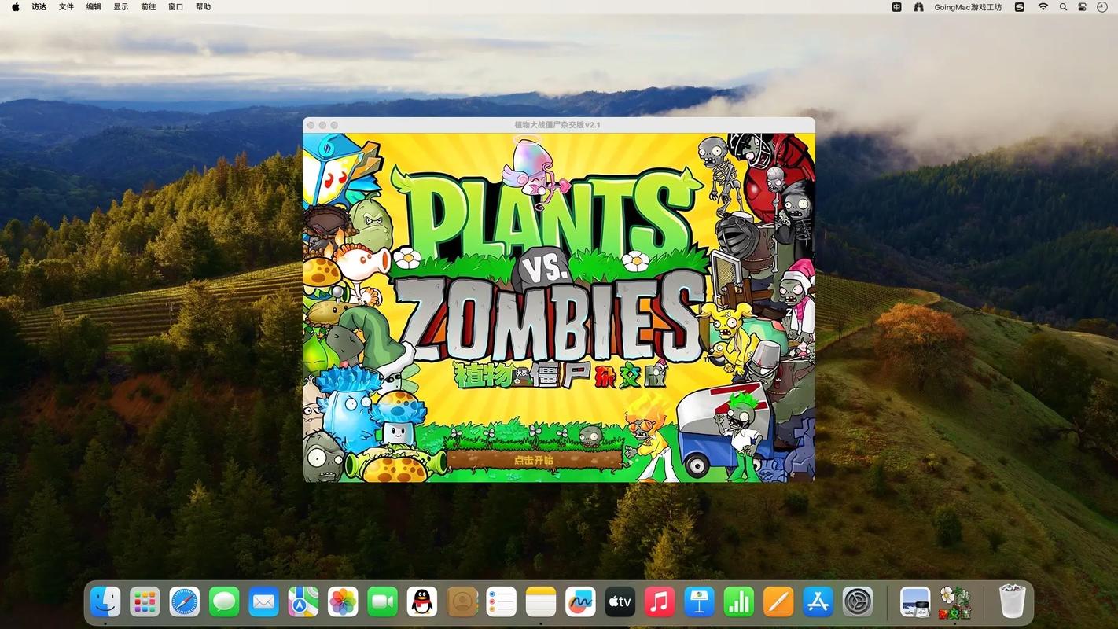Open the 前往 menu
Image resolution: width=1118 pixels, height=629 pixels.
click(148, 6)
